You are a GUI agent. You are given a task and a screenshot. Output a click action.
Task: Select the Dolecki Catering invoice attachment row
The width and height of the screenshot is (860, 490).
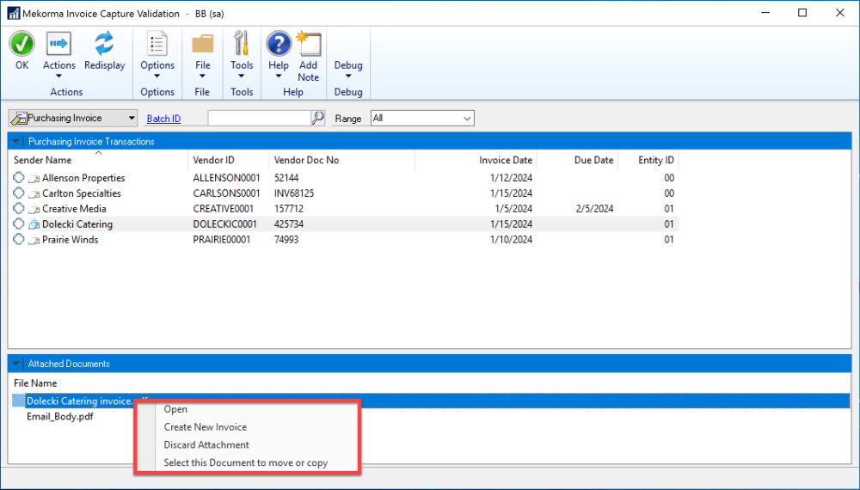point(431,401)
